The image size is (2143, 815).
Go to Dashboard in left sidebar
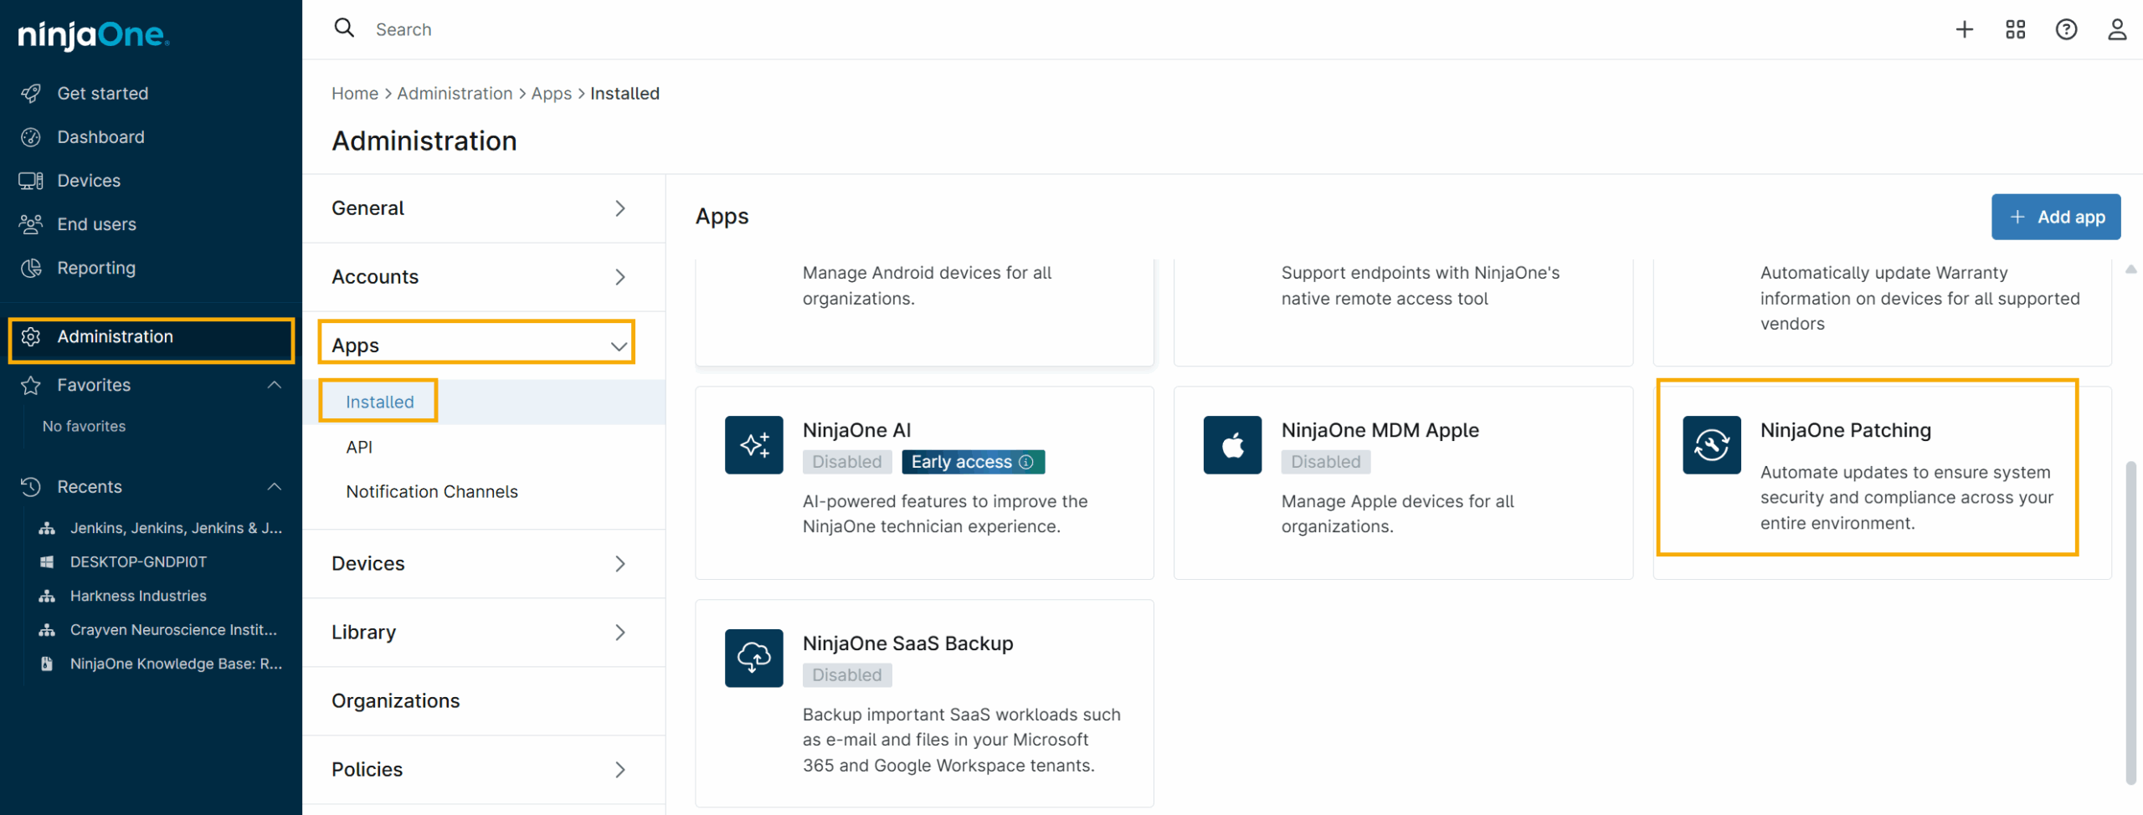(x=100, y=137)
